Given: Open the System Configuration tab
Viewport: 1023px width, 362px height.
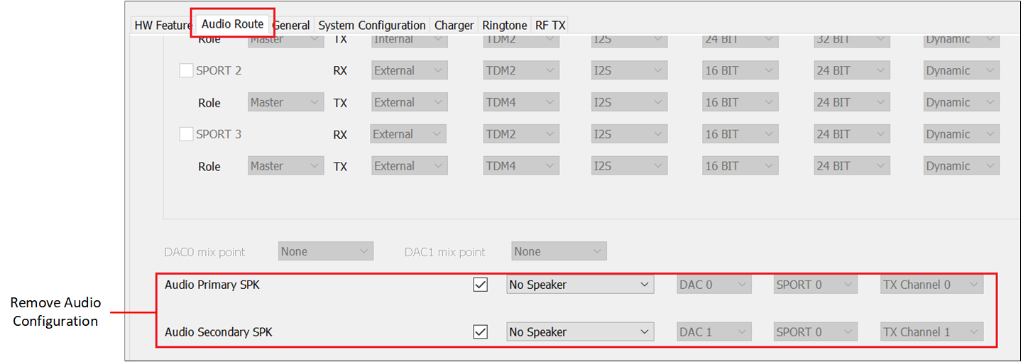Looking at the screenshot, I should [372, 26].
